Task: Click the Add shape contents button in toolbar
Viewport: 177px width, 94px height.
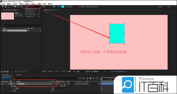Action: point(83,7)
